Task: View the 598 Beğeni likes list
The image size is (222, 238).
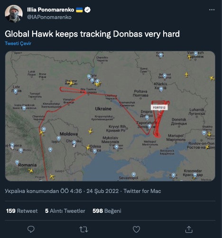Action: 107,211
